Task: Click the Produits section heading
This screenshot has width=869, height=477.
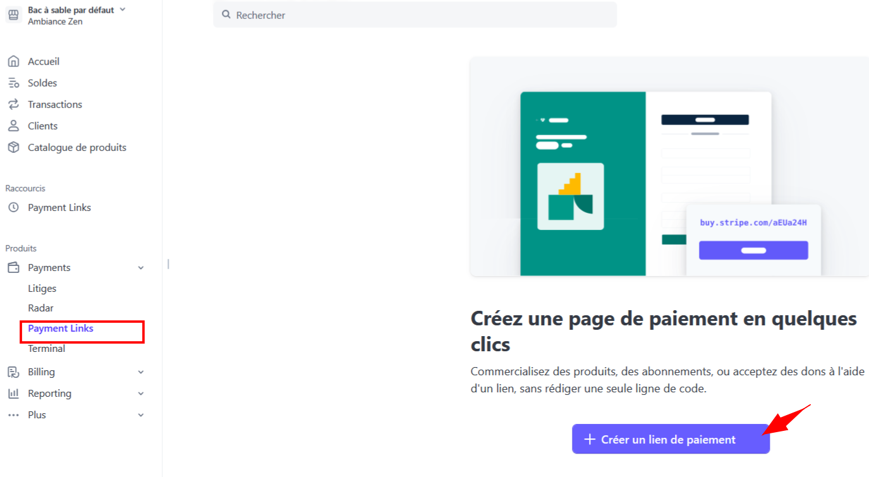Action: click(21, 248)
